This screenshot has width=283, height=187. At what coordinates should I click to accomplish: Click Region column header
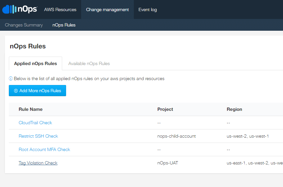[234, 109]
